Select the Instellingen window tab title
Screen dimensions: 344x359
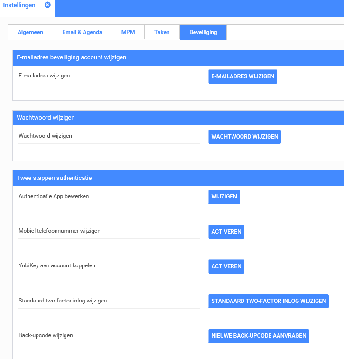[19, 5]
